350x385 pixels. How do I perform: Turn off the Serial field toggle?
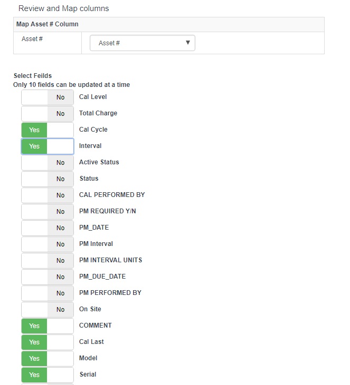48,375
